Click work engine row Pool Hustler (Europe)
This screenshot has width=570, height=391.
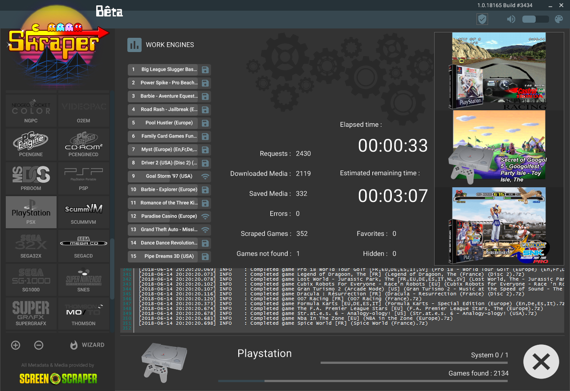pos(169,123)
